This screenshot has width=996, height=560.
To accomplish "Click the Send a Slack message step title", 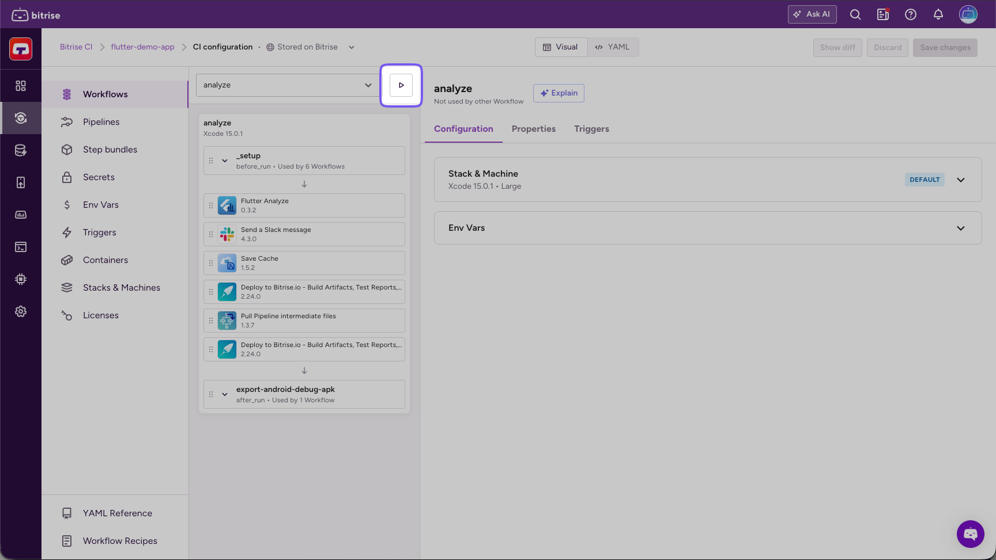I will 276,230.
